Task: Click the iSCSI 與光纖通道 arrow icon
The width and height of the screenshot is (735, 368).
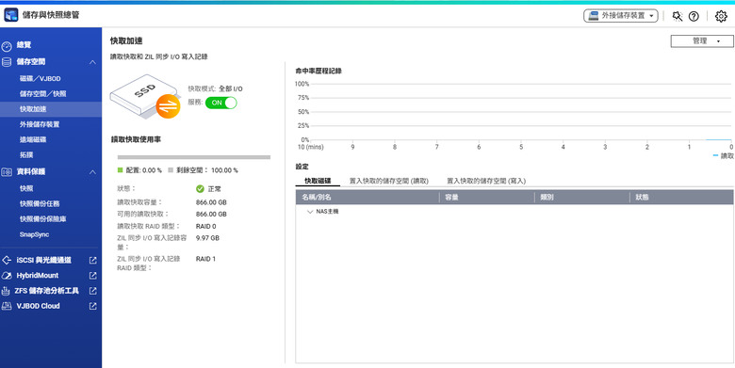Action: (7, 260)
